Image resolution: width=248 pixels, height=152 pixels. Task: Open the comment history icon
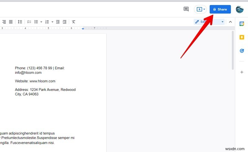click(x=186, y=9)
